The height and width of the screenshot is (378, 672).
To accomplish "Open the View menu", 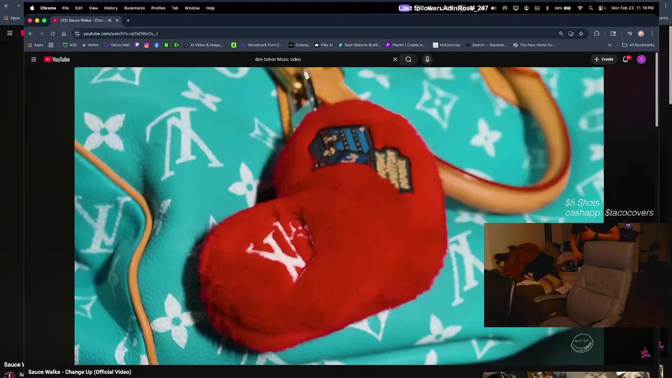I will point(93,8).
